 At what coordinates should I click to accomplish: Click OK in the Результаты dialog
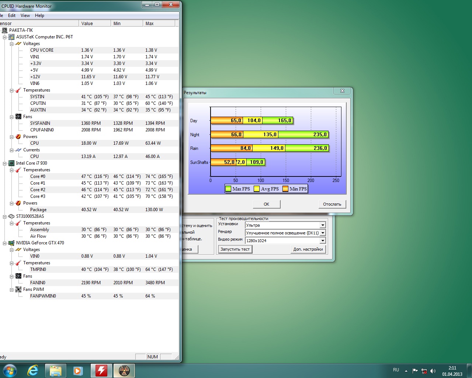(x=267, y=204)
